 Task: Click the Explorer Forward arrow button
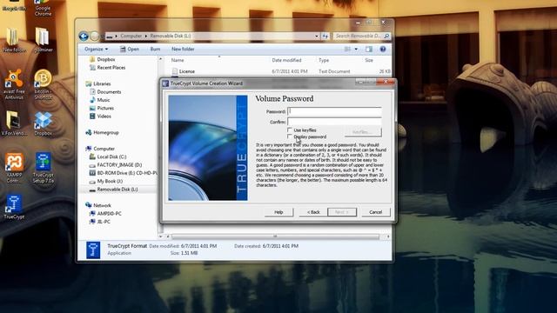(x=94, y=36)
